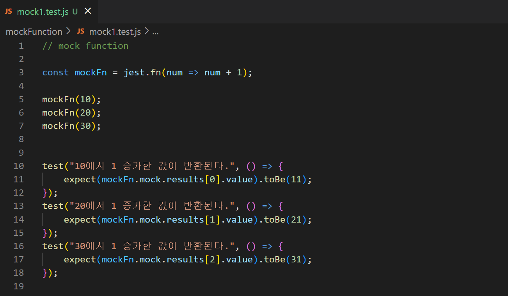Click the mock1.test.js breadcrumb entry

tap(115, 32)
